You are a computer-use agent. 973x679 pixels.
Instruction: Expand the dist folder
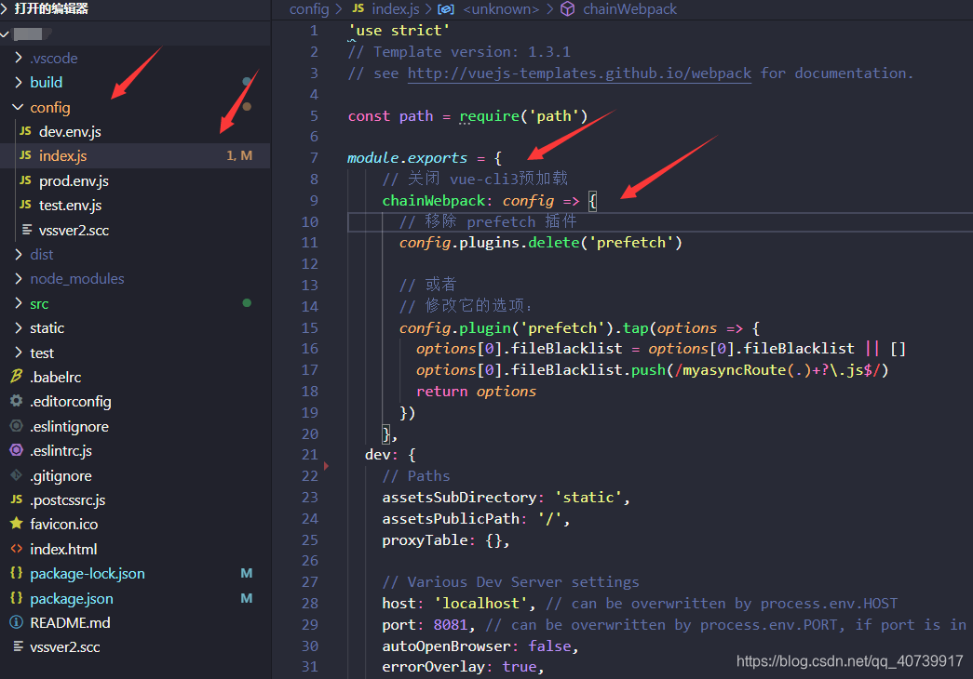19,254
